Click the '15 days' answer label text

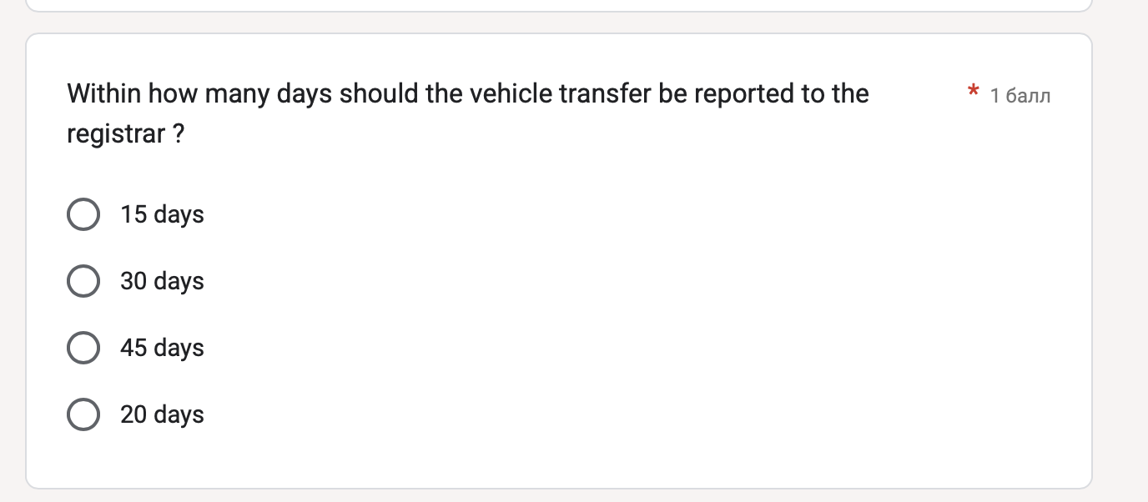pyautogui.click(x=162, y=215)
